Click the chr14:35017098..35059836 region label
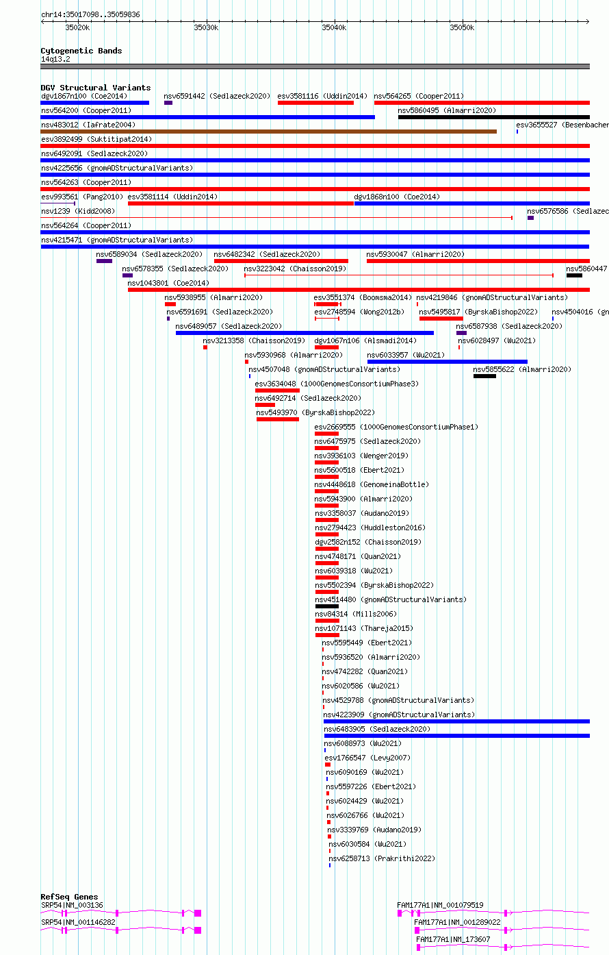 (x=90, y=14)
